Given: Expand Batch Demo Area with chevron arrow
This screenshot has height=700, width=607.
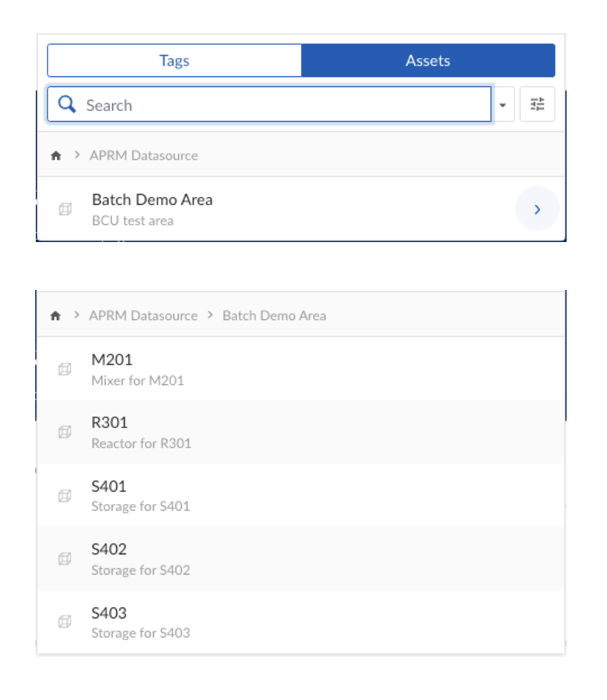Looking at the screenshot, I should pos(537,209).
